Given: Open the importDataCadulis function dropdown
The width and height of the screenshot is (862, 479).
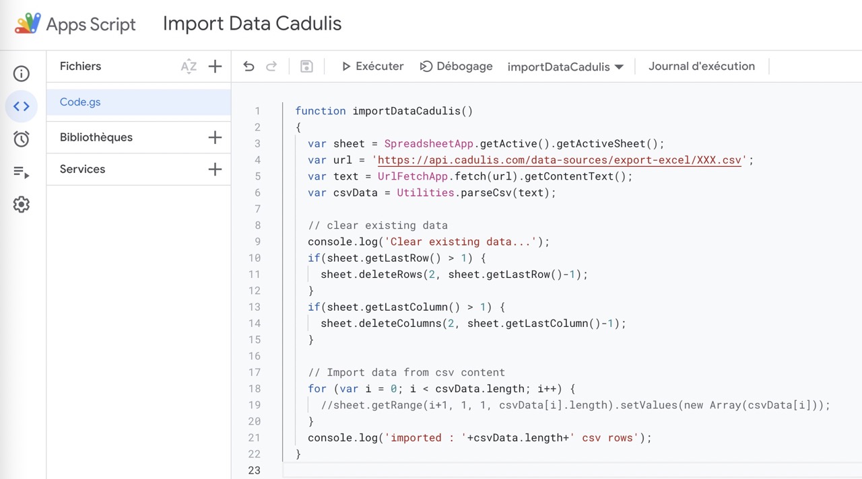Looking at the screenshot, I should click(566, 67).
